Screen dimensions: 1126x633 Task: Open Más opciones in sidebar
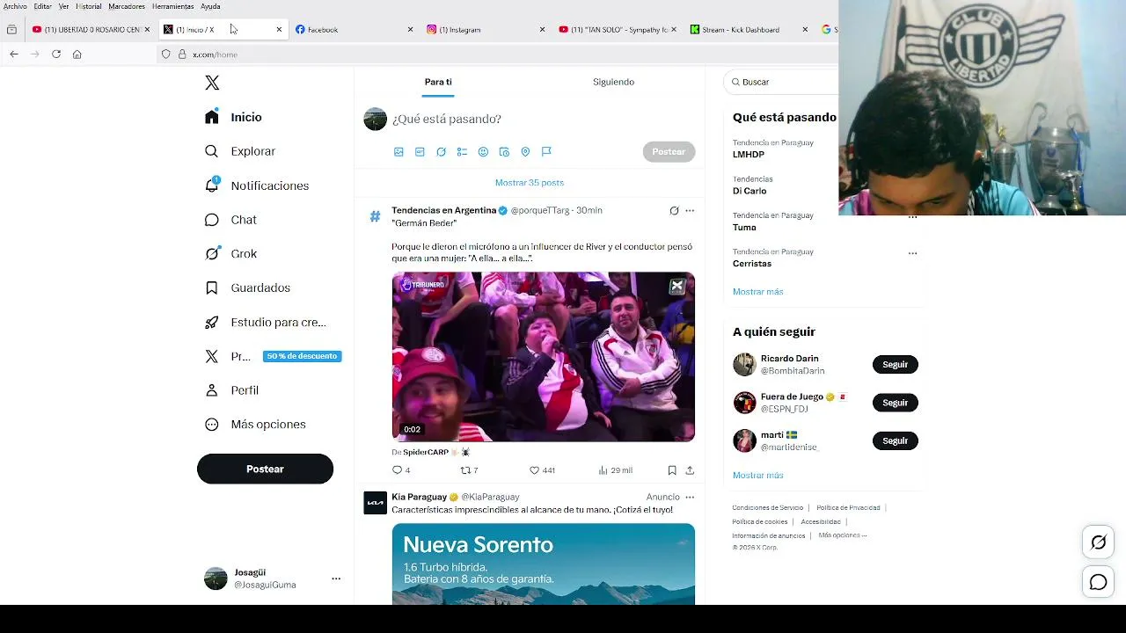tap(255, 424)
